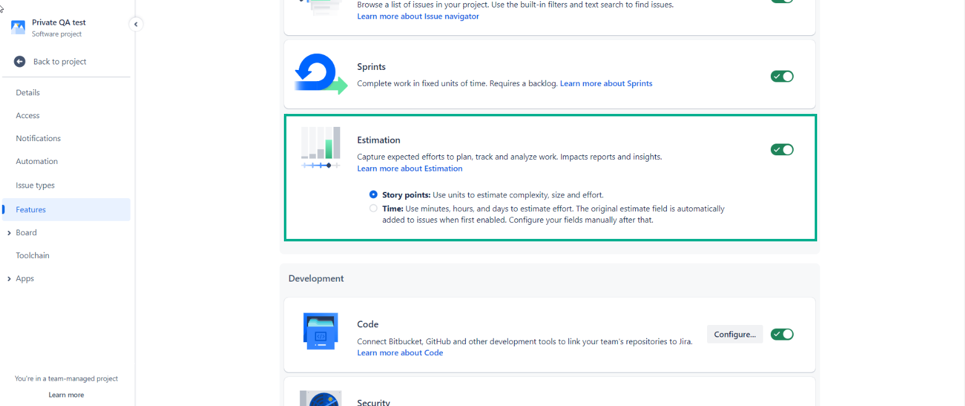Click the Sprints loop arrow icon
This screenshot has width=965, height=406.
[x=320, y=74]
